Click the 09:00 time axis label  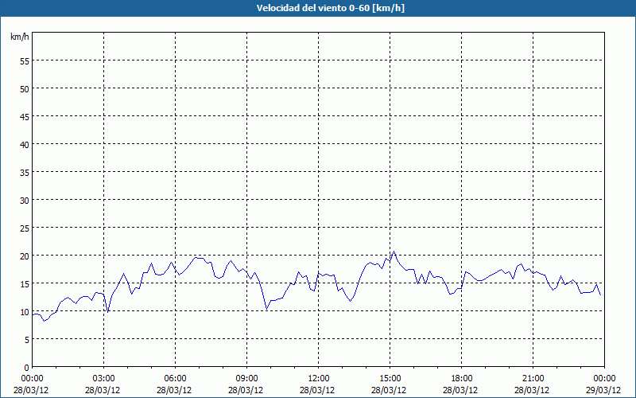coord(246,379)
